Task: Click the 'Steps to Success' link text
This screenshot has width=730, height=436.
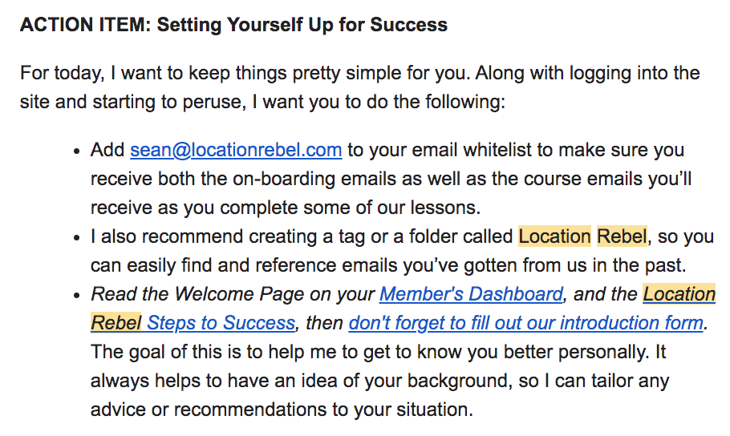Action: pos(221,323)
